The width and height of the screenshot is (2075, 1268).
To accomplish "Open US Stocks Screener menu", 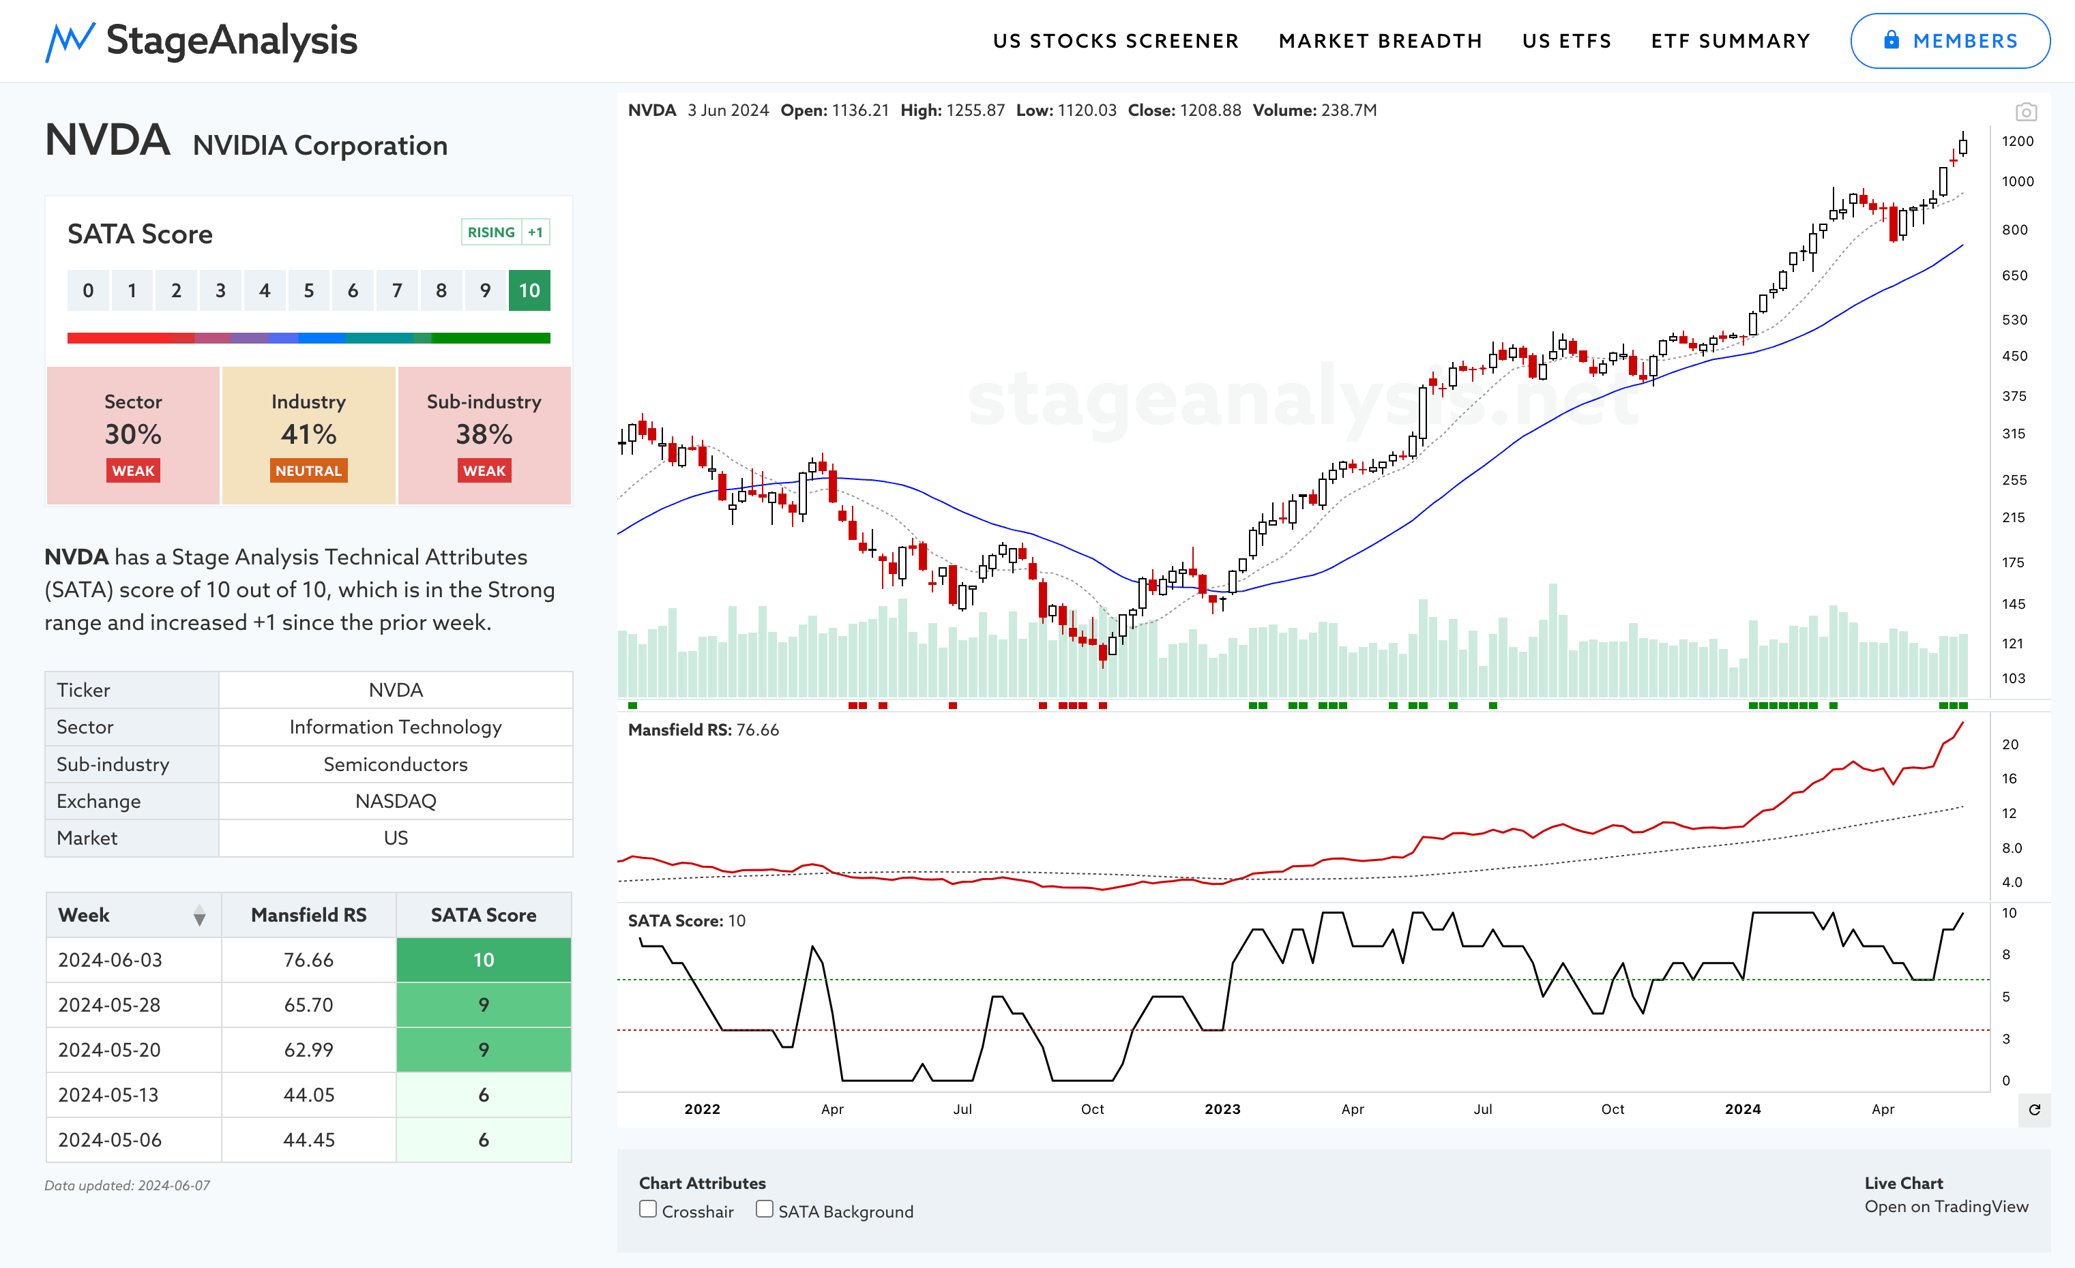I will (1116, 41).
